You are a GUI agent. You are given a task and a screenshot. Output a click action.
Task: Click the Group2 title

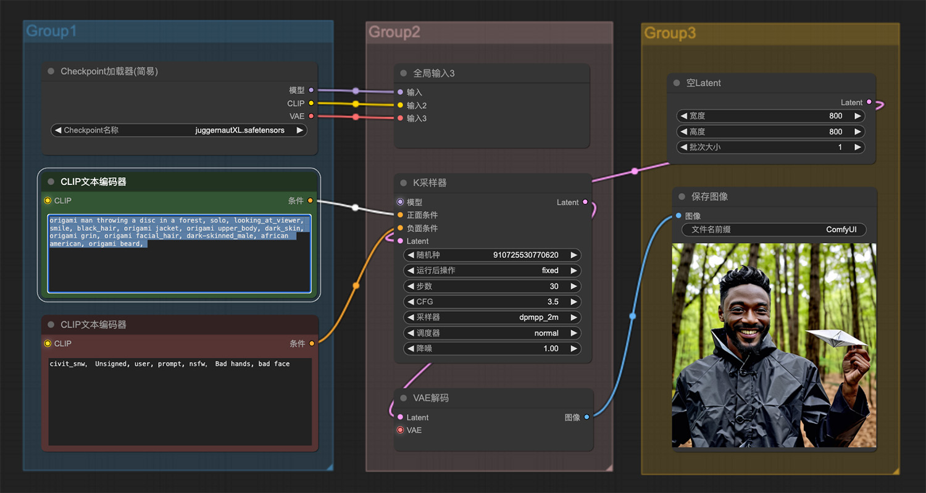click(x=394, y=32)
